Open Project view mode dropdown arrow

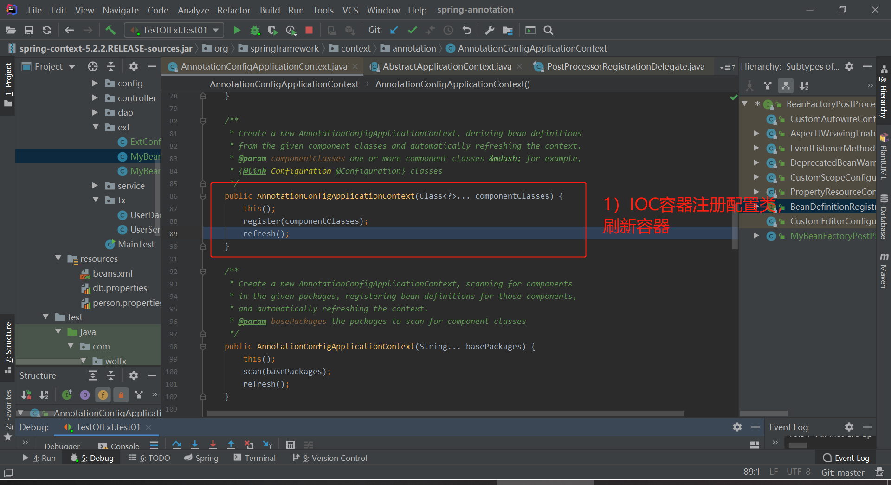point(72,67)
